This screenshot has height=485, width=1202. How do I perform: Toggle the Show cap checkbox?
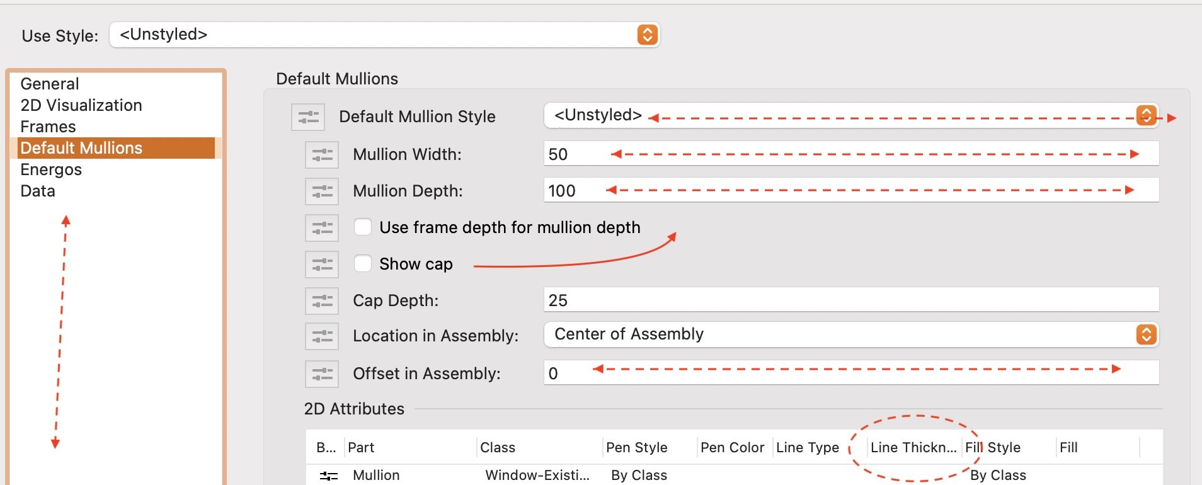363,264
